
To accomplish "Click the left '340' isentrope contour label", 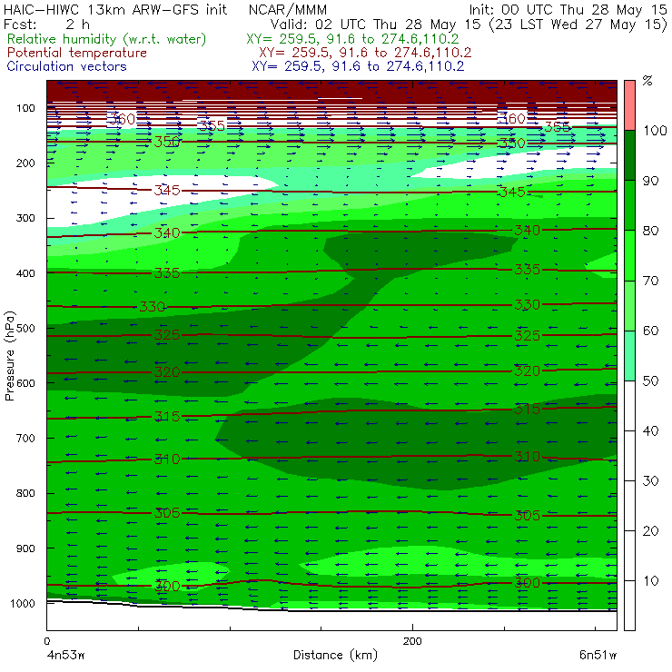I will (x=167, y=232).
